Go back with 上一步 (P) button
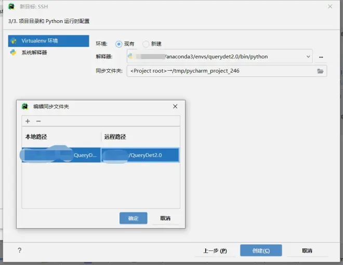This screenshot has width=343, height=265. (x=215, y=250)
